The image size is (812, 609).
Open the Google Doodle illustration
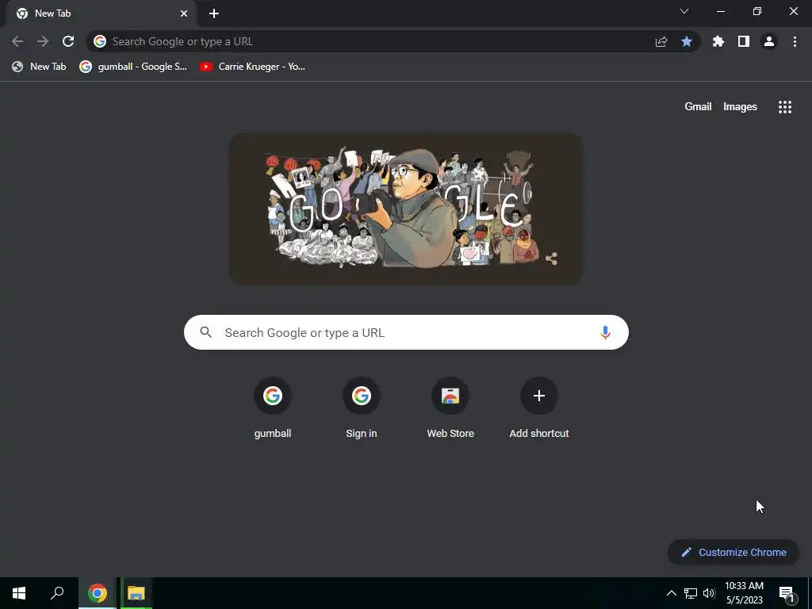coord(406,209)
